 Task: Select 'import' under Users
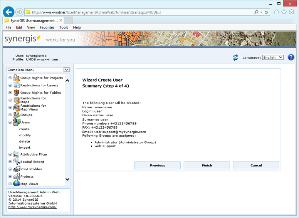pos(25,148)
